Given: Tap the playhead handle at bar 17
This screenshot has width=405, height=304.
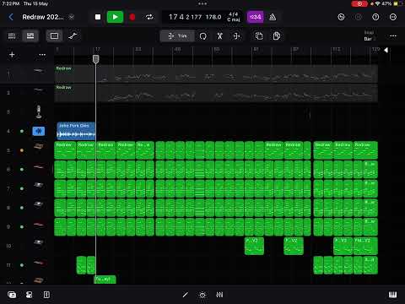Looking at the screenshot, I should coord(95,59).
